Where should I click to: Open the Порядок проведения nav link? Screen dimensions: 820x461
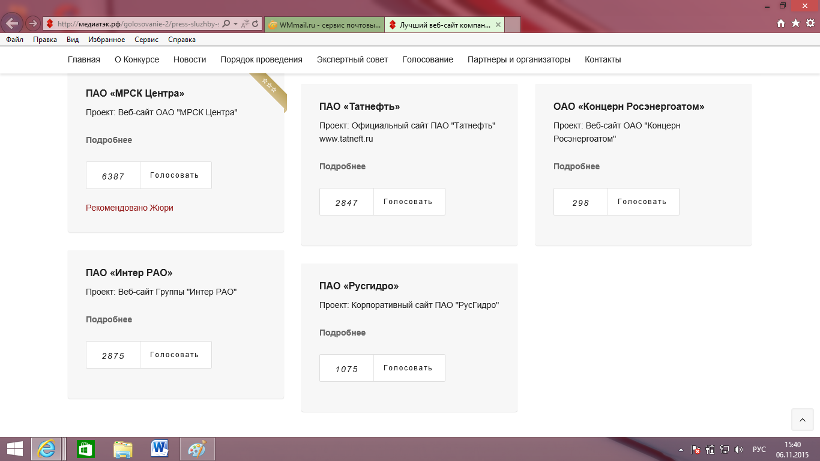[x=261, y=59]
